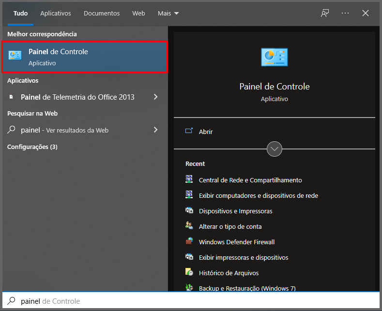Viewport: 382px width, 311px height.
Task: Switch to the Tudo tab
Action: [x=20, y=14]
